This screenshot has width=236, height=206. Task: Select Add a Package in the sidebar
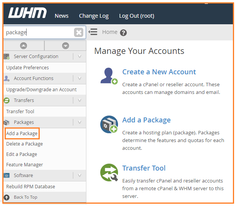pos(22,134)
